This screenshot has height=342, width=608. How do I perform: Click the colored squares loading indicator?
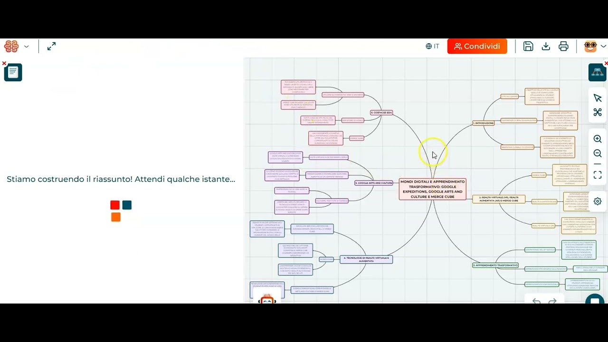tap(121, 211)
